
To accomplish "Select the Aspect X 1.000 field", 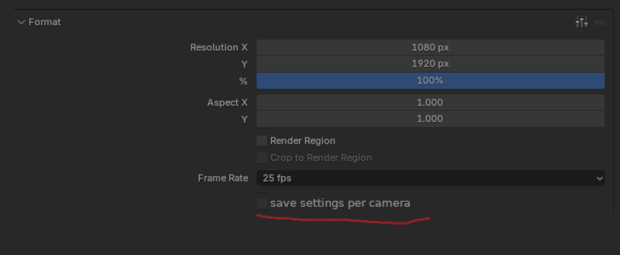I will pyautogui.click(x=430, y=103).
